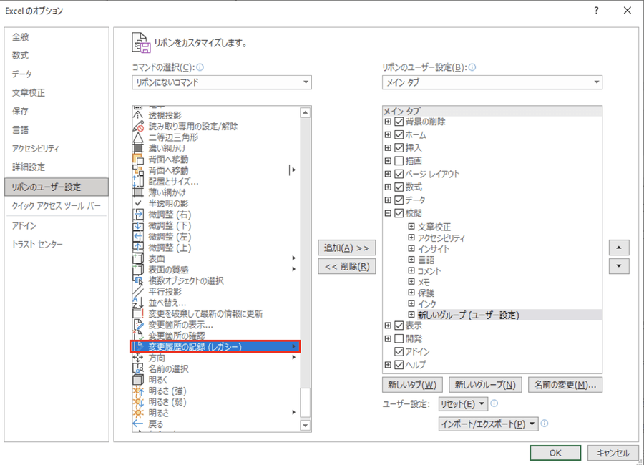
Task: Select the 微調整 (下) icon
Action: point(138,225)
